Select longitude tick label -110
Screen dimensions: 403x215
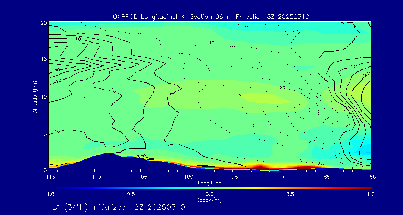(x=94, y=177)
